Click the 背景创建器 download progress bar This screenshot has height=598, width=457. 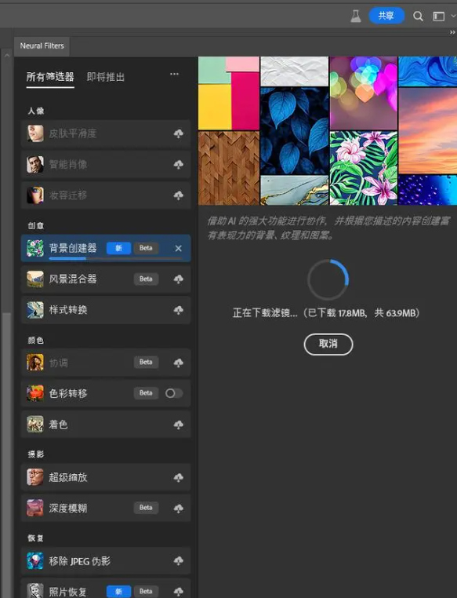pos(115,258)
